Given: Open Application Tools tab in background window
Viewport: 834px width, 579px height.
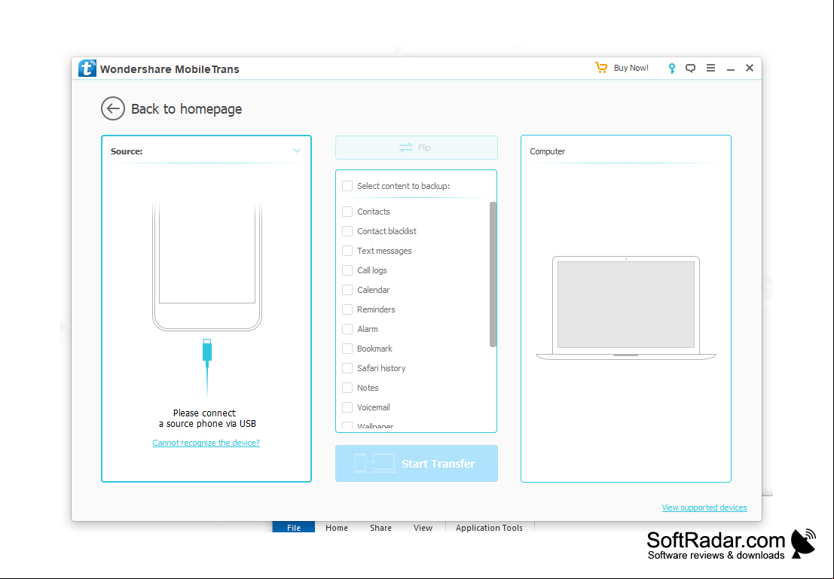Looking at the screenshot, I should 489,528.
